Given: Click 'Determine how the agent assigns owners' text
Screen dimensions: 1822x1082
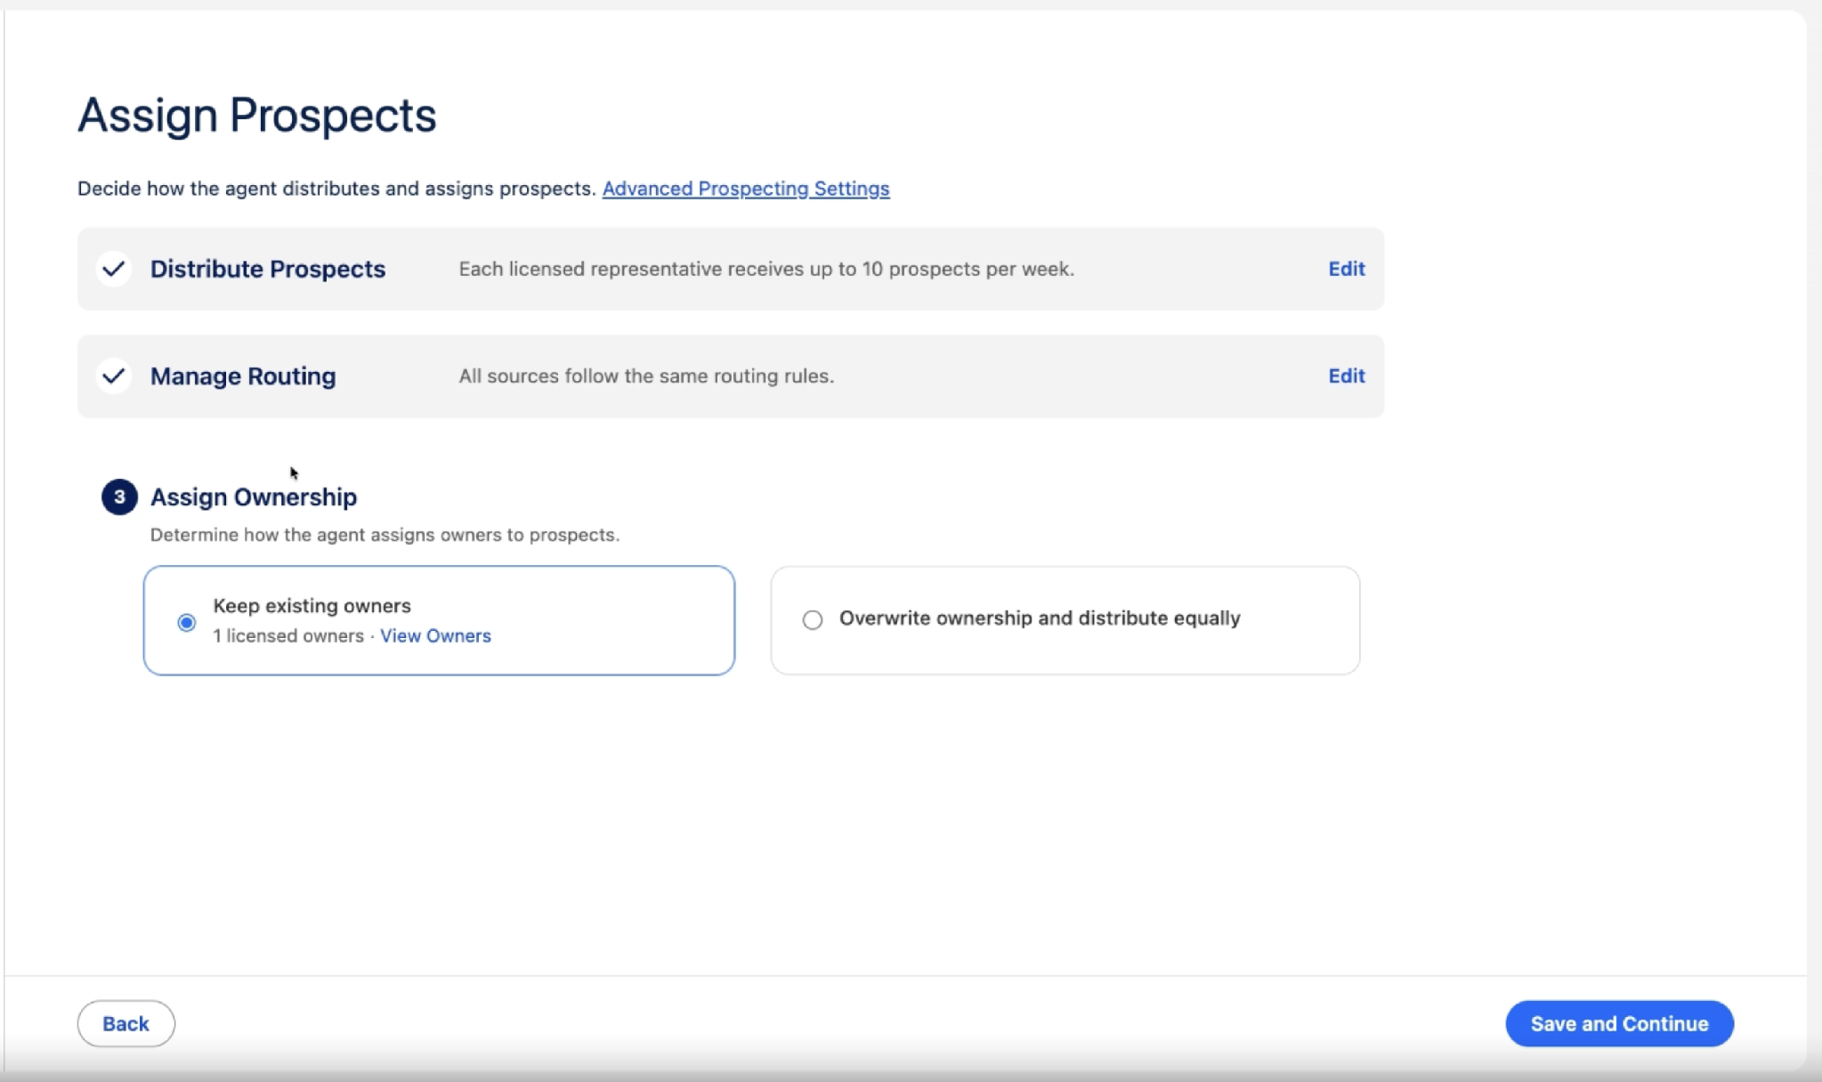Looking at the screenshot, I should coord(385,535).
